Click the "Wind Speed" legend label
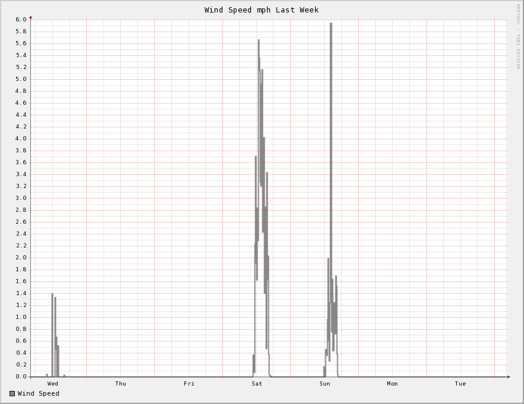This screenshot has width=524, height=404. click(39, 393)
